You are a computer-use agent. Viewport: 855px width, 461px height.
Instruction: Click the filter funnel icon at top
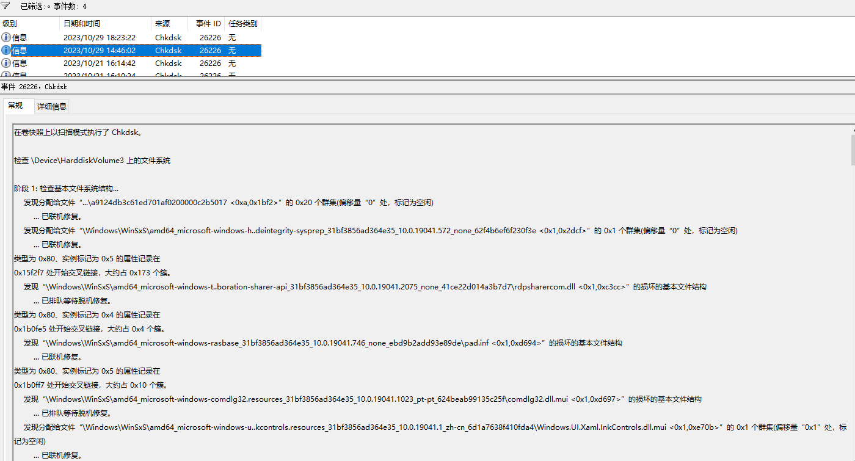click(5, 6)
